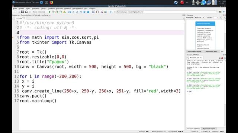
Task: Click the Save all files icon
Action: point(26,12)
